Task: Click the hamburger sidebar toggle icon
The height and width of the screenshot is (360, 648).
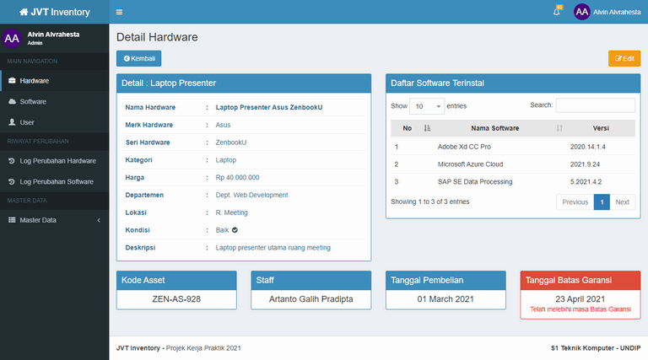Action: coord(119,12)
